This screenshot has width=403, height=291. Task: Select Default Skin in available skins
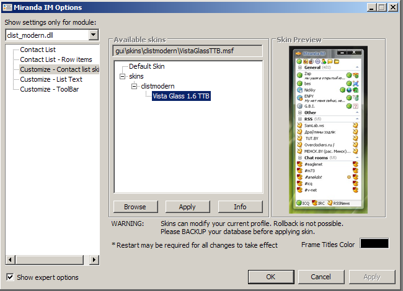point(147,66)
